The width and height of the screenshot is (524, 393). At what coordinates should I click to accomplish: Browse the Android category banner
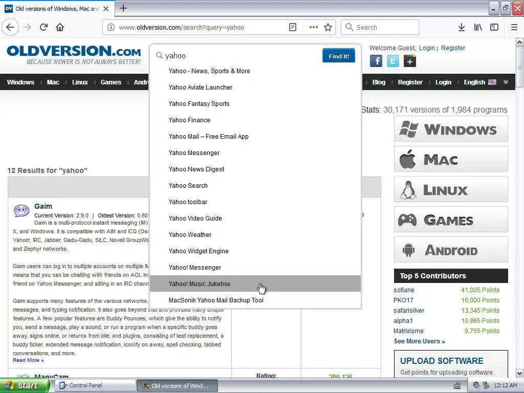click(451, 250)
